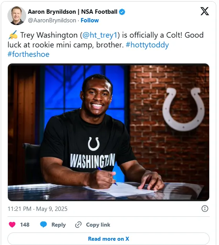Open the Colts signing photo
Viewport: 219px width, 245px height.
click(109, 132)
